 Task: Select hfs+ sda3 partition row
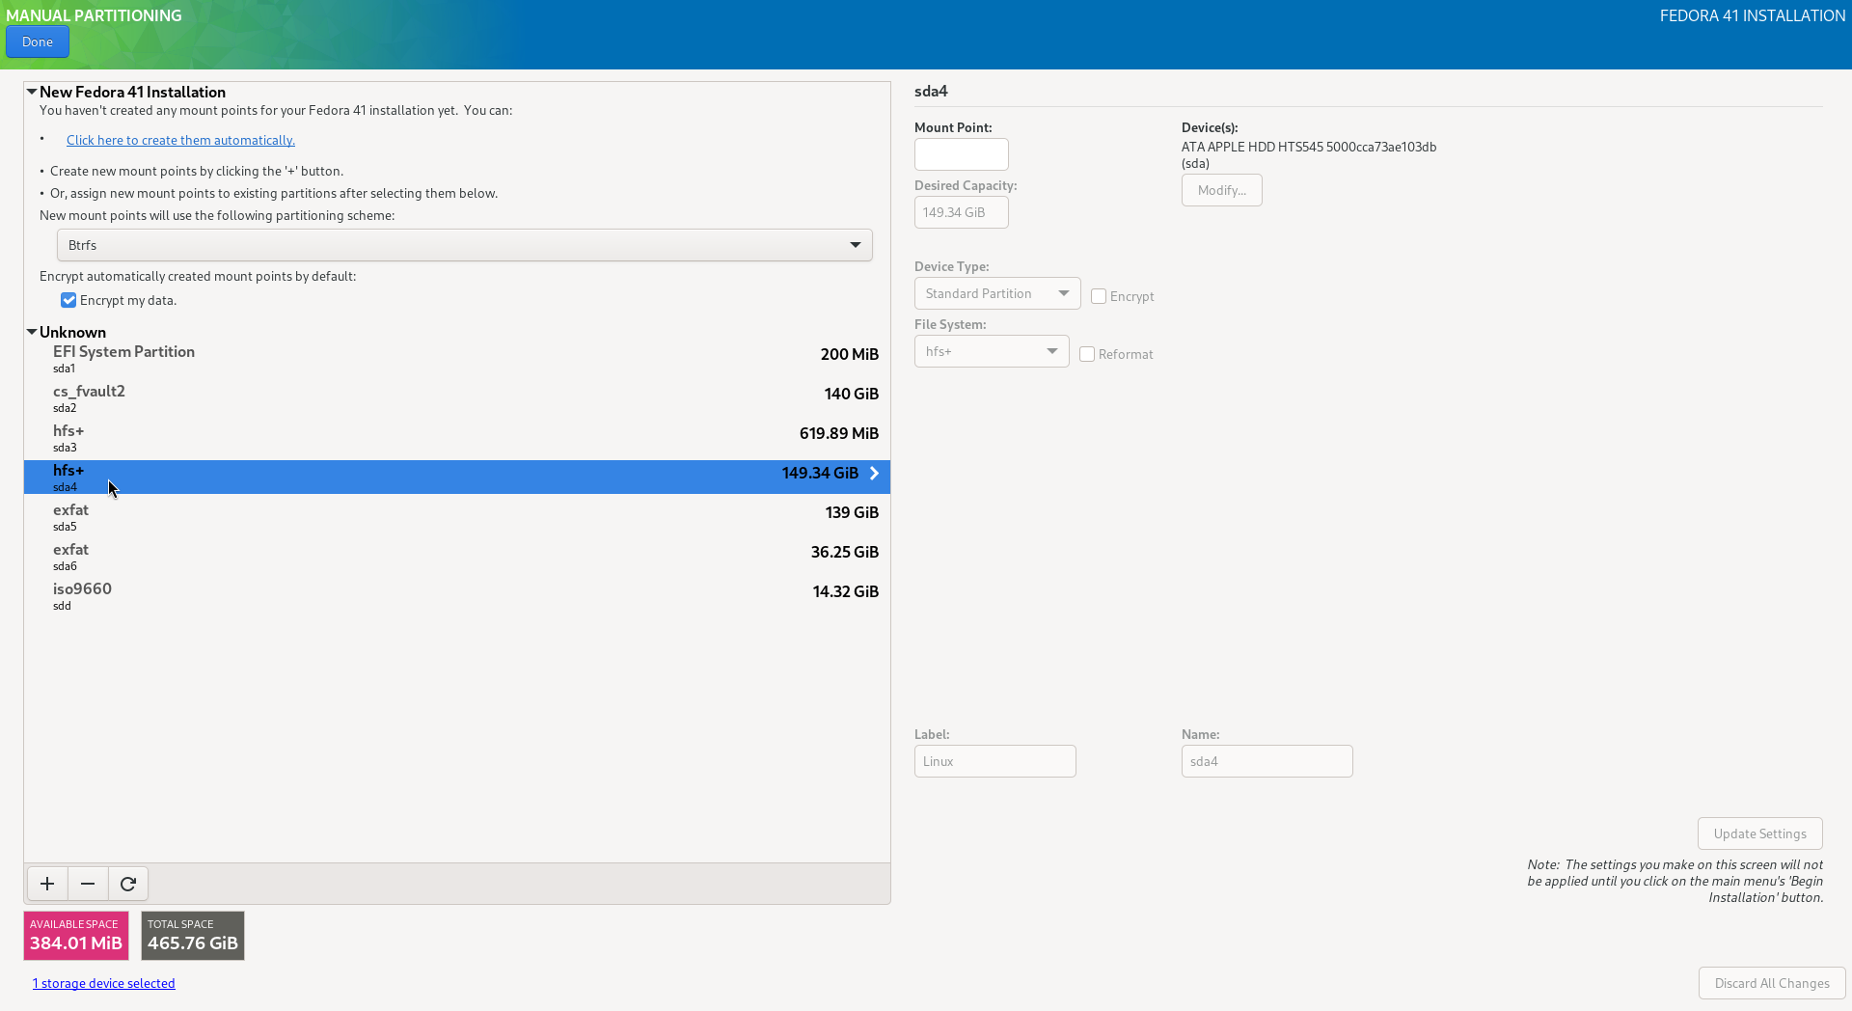pos(457,437)
